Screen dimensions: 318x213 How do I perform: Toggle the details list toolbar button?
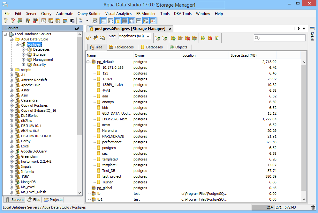pos(139,21)
